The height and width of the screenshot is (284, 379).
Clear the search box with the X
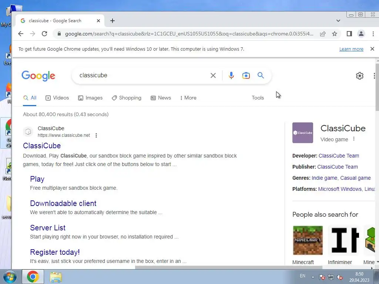213,75
